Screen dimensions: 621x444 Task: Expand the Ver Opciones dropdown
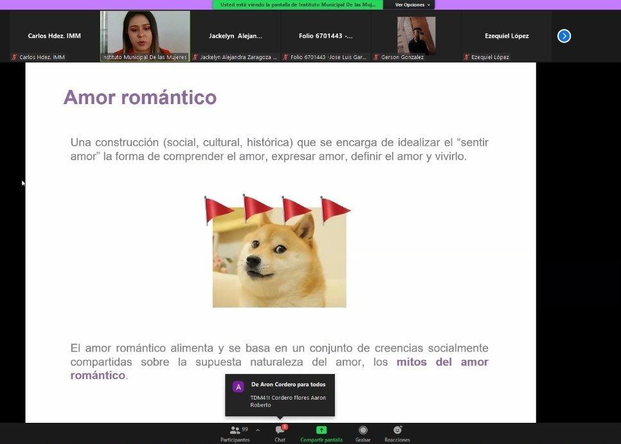pos(412,4)
